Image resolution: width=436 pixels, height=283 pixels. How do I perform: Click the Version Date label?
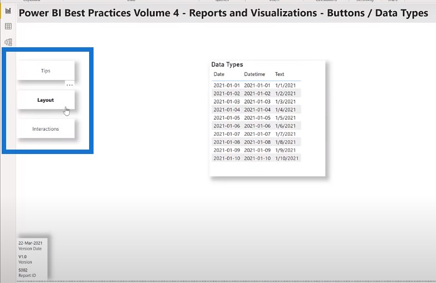pyautogui.click(x=30, y=249)
